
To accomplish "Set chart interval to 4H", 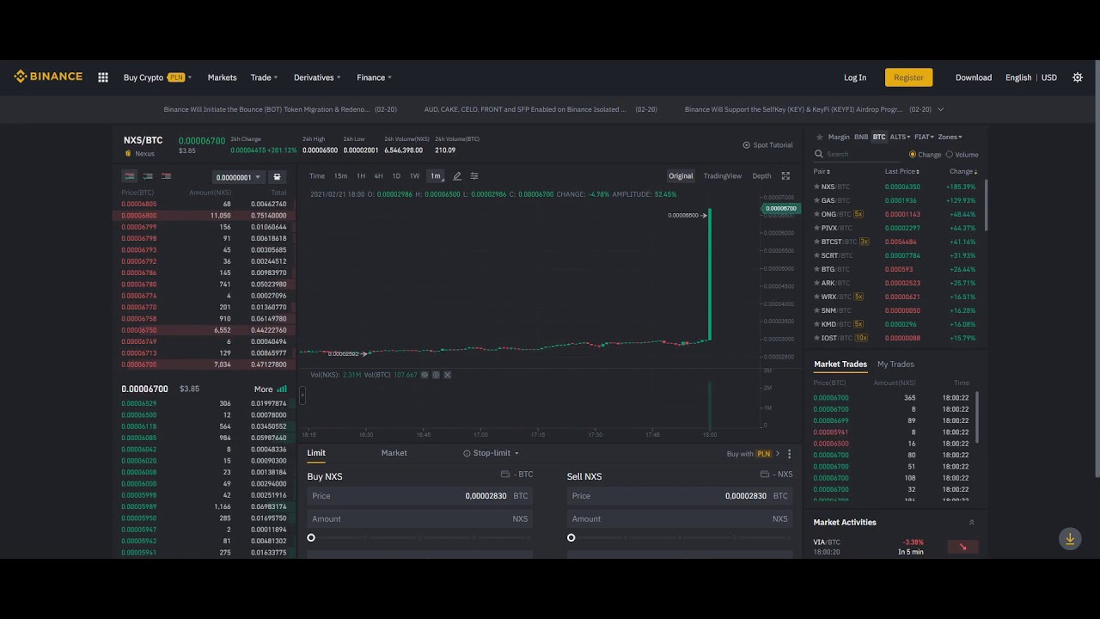I will pos(378,176).
